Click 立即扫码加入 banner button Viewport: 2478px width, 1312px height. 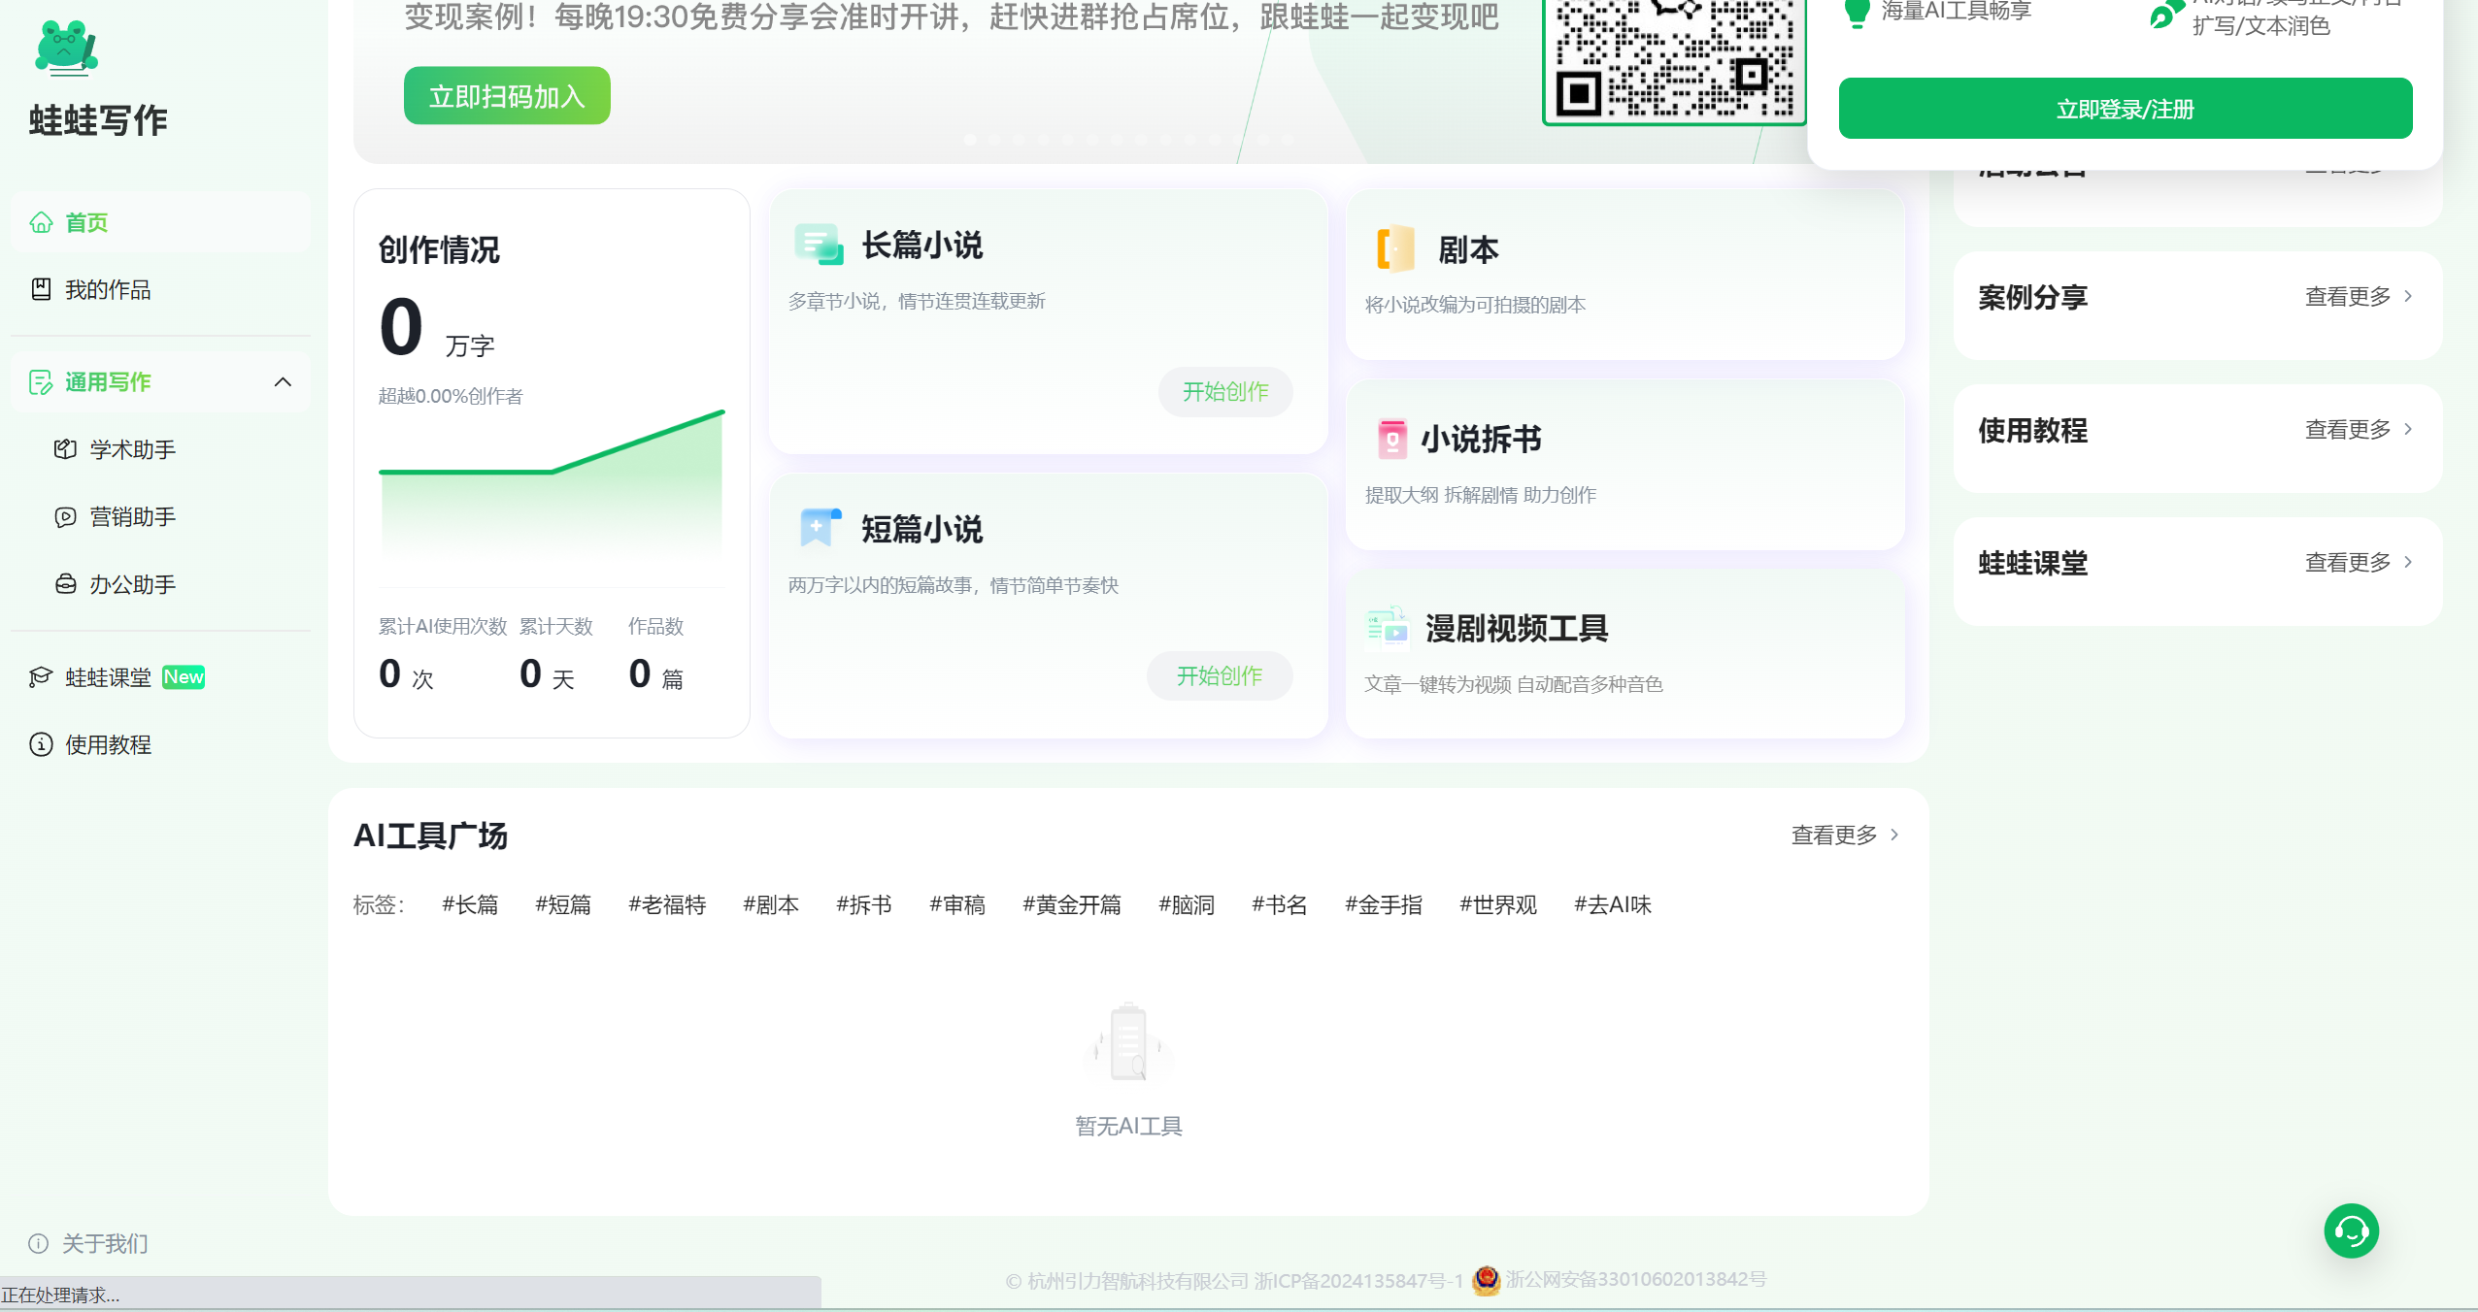507,96
